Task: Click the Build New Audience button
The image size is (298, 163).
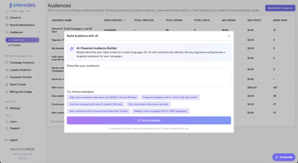Action: (x=280, y=8)
